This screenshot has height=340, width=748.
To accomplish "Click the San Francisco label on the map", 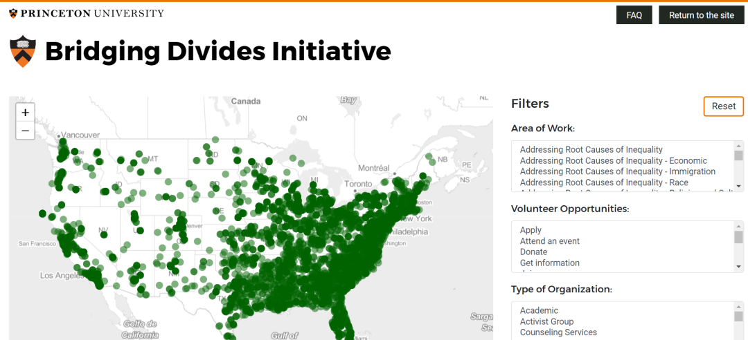I will click(37, 243).
